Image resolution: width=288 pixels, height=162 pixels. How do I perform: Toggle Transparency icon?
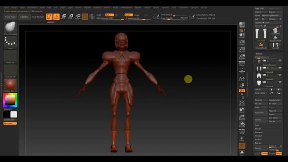coord(242,139)
